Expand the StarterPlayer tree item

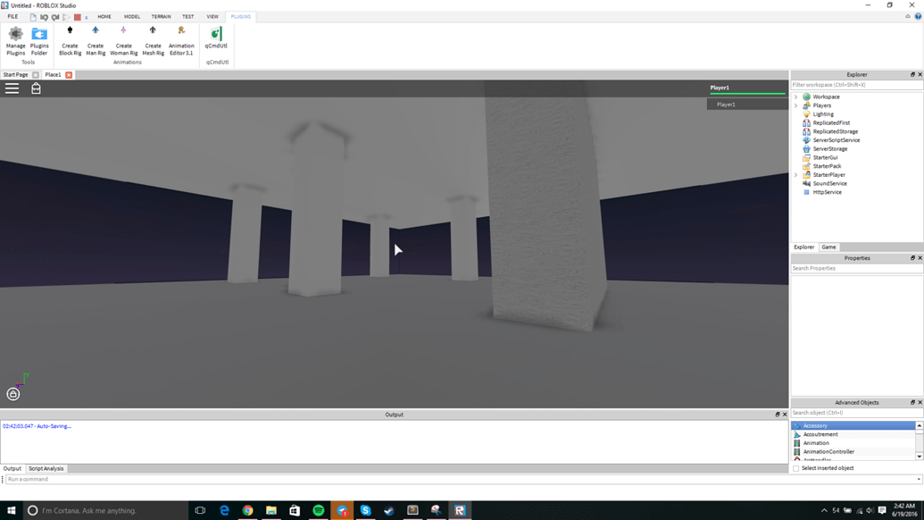(796, 174)
